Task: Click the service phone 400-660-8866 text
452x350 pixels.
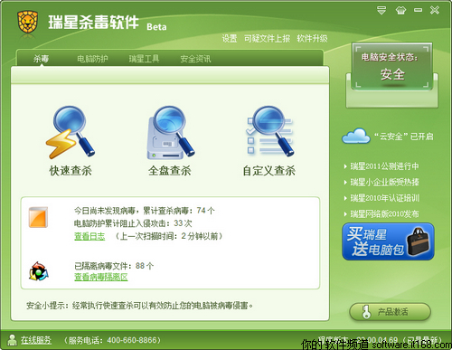Action: 112,340
